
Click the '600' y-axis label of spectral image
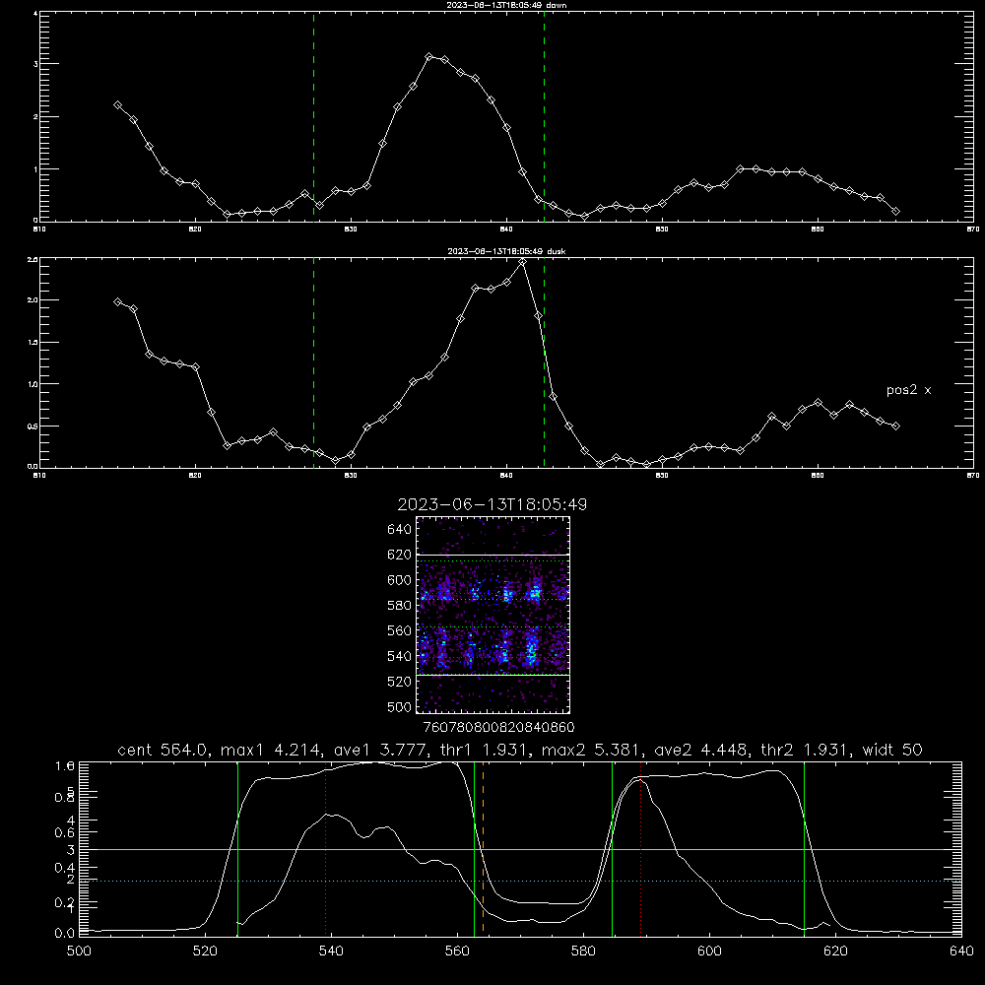[x=400, y=580]
